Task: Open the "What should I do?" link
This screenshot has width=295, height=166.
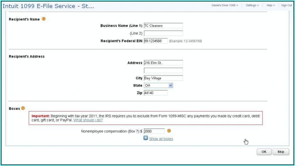Action: tap(88, 120)
